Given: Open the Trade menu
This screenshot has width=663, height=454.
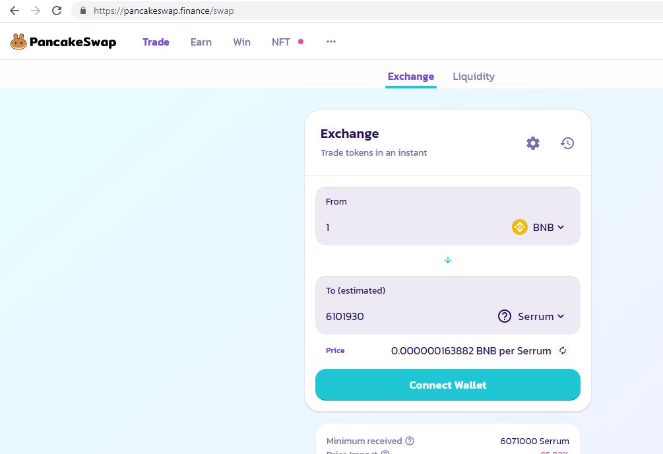Looking at the screenshot, I should pos(156,42).
